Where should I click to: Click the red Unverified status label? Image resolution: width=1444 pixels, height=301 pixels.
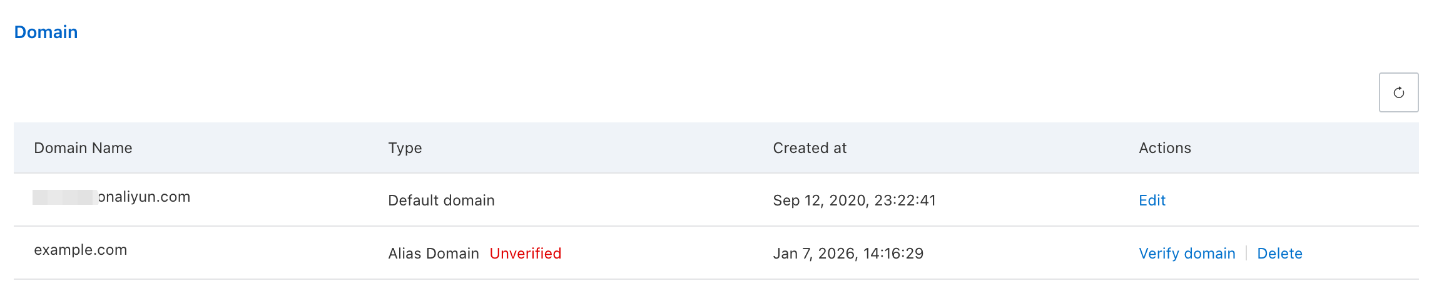[525, 254]
